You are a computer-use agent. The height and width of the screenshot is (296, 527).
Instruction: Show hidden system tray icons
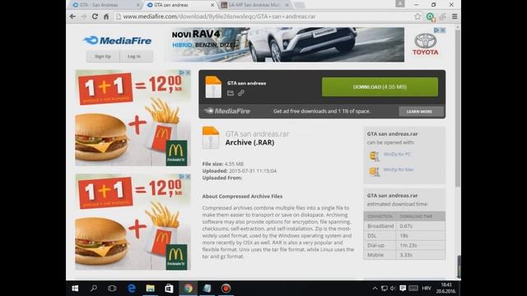[x=375, y=289]
